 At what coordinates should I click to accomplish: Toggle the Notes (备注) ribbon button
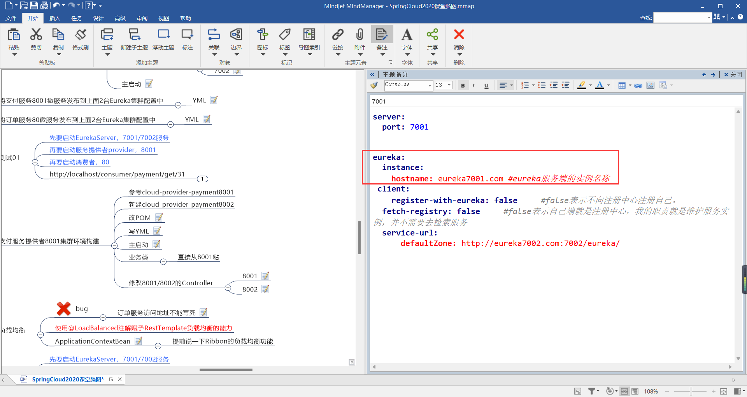(382, 35)
